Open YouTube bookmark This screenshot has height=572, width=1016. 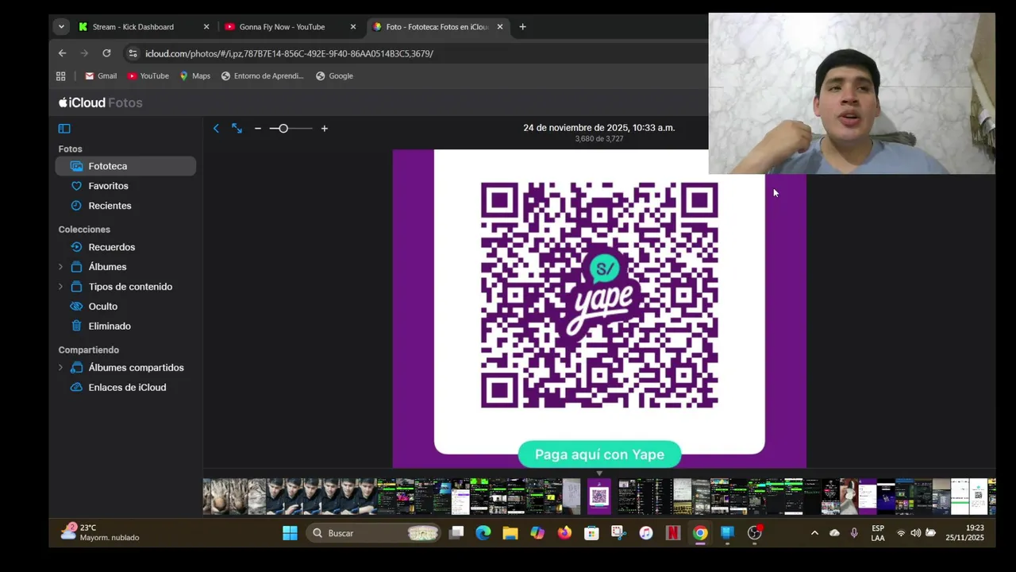tap(148, 76)
